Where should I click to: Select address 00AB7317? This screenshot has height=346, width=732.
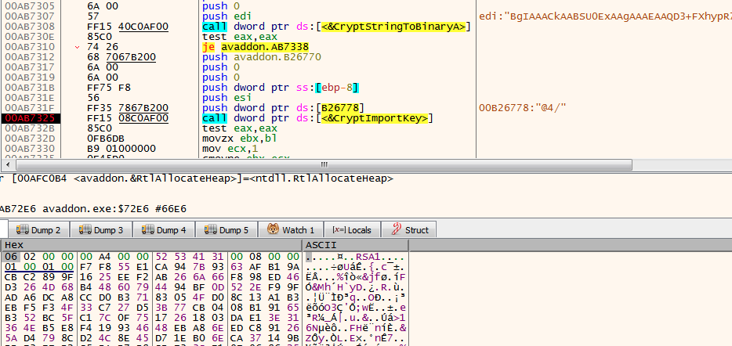(x=30, y=67)
